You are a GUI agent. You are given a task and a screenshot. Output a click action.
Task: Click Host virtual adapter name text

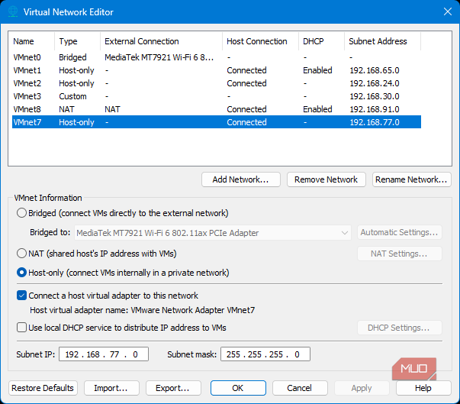coord(143,310)
